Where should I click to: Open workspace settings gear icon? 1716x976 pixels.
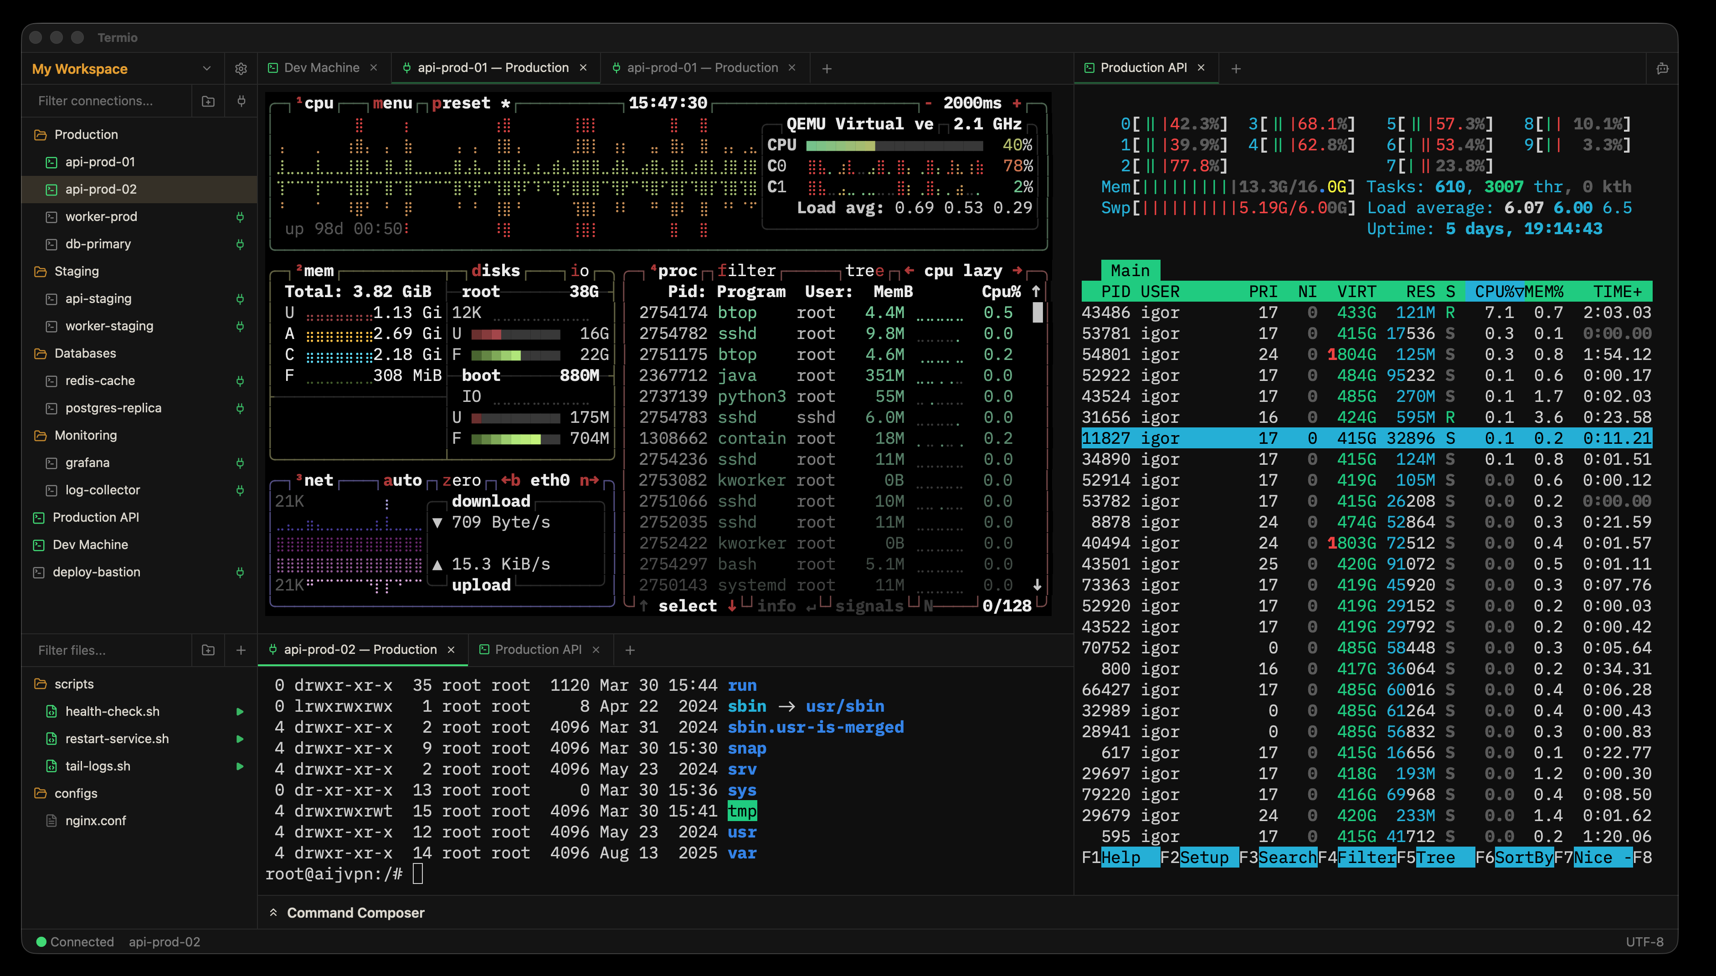click(241, 68)
